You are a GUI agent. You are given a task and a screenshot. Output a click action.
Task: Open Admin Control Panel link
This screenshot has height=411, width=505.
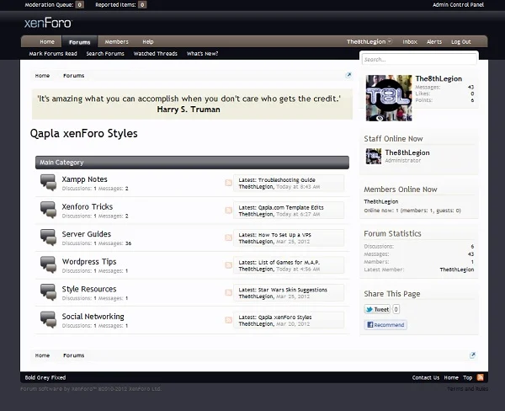tap(458, 5)
